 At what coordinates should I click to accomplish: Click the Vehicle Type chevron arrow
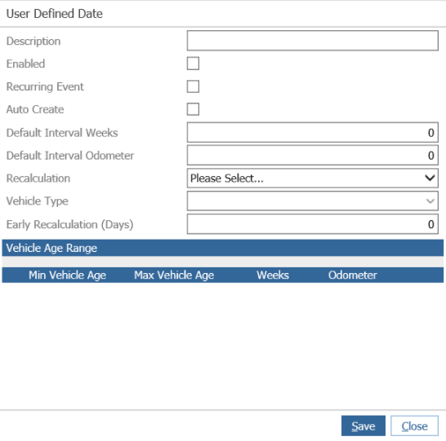tap(430, 201)
